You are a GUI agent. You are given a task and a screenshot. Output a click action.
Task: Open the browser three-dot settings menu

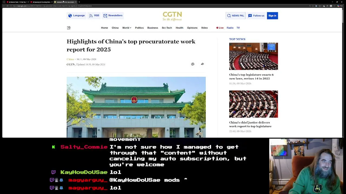coord(335,6)
